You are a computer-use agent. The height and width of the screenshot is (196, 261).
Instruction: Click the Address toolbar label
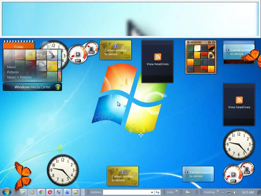pyautogui.click(x=96, y=192)
